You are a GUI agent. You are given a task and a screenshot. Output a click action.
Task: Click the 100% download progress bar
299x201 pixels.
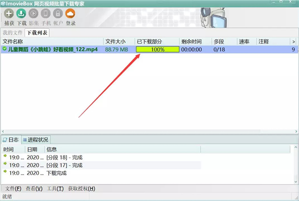(x=157, y=49)
